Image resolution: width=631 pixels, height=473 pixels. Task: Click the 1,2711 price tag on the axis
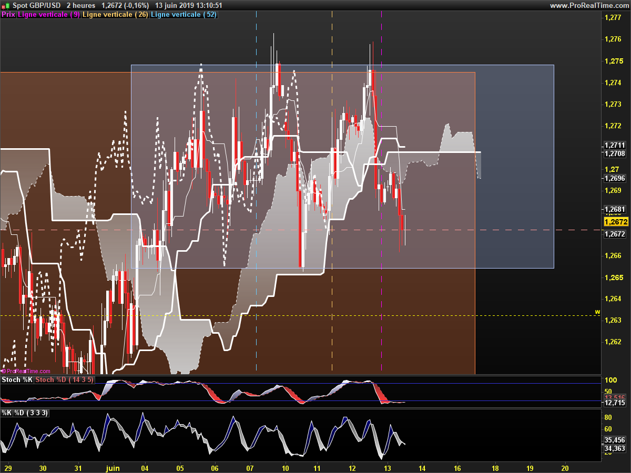[615, 145]
